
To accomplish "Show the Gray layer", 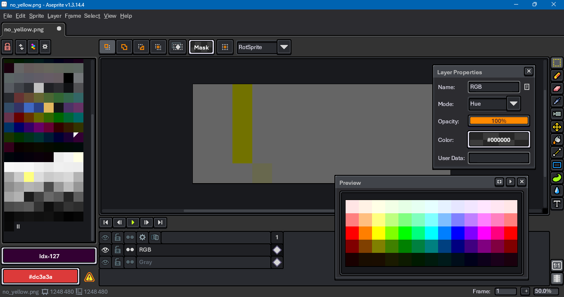I will click(x=105, y=262).
